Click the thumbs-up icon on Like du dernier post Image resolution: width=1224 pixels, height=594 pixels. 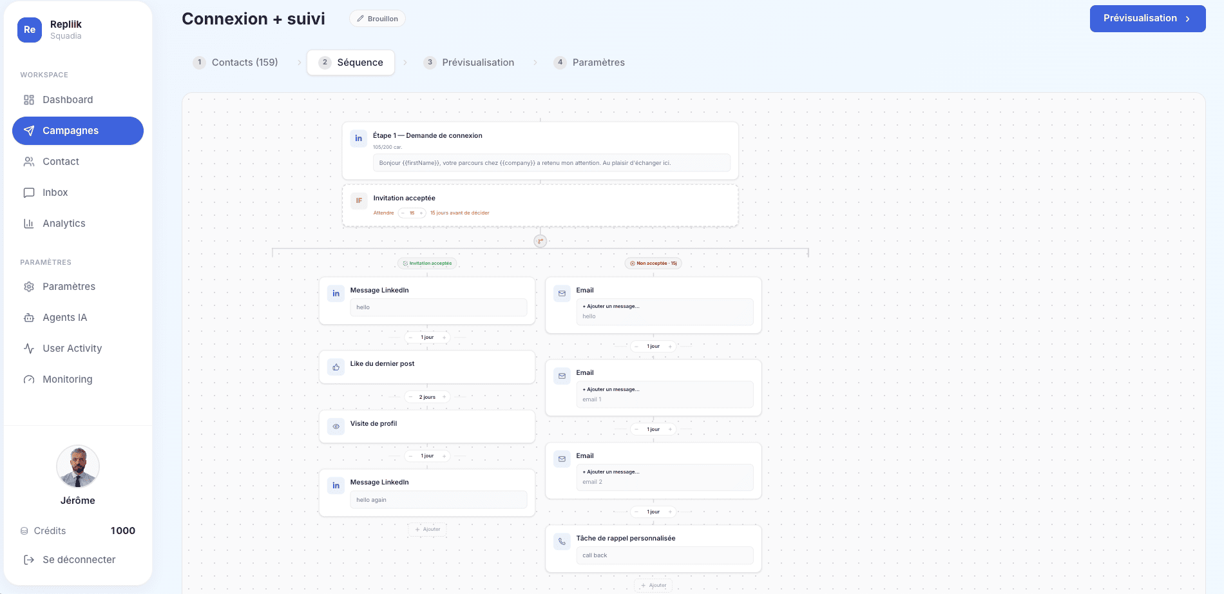336,367
